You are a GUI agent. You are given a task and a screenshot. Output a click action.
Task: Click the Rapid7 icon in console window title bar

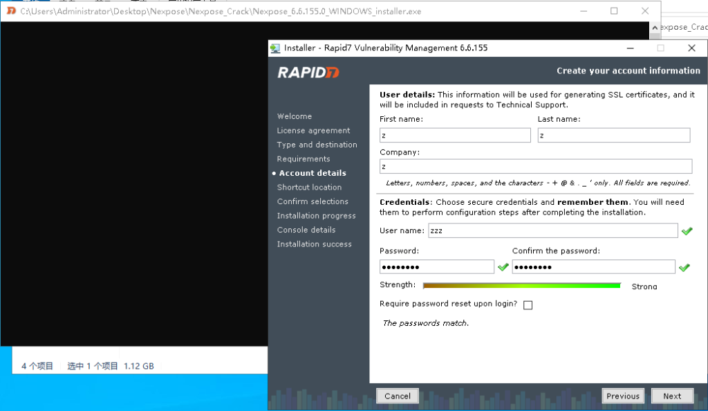pos(11,11)
